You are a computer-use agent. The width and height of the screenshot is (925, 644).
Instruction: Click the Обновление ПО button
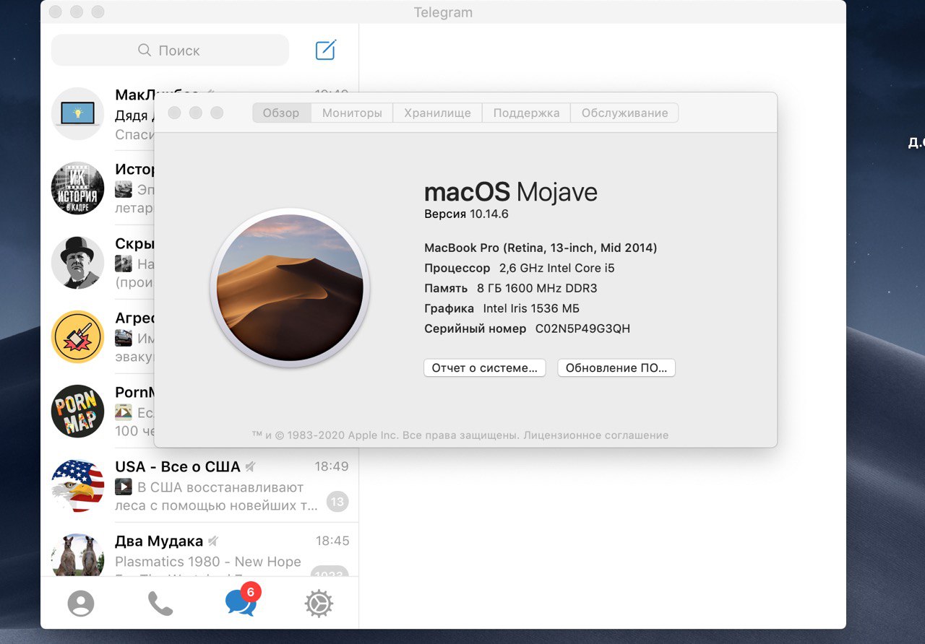pyautogui.click(x=616, y=367)
